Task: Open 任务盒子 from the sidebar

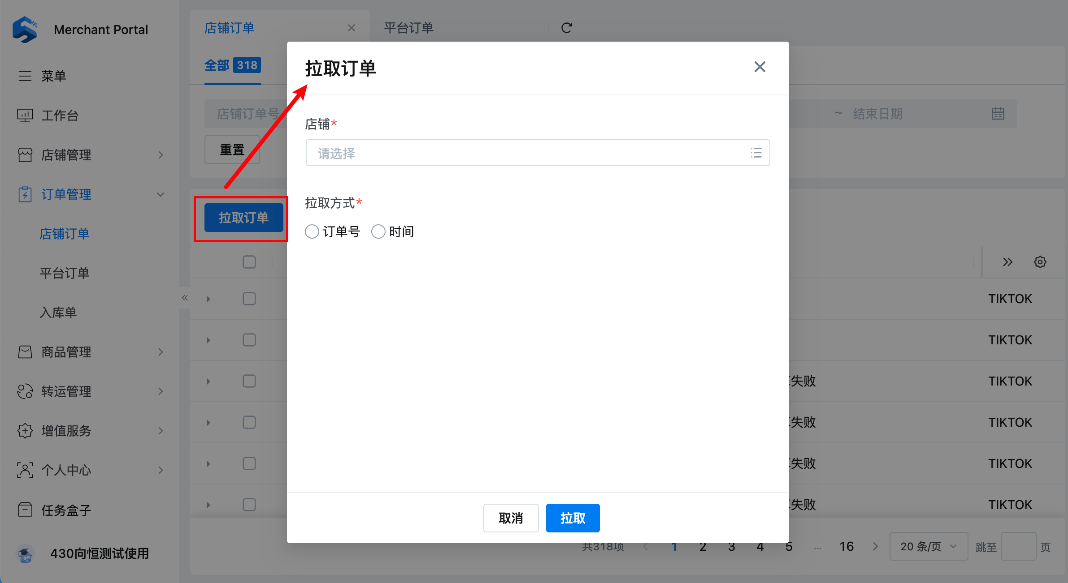Action: tap(66, 510)
